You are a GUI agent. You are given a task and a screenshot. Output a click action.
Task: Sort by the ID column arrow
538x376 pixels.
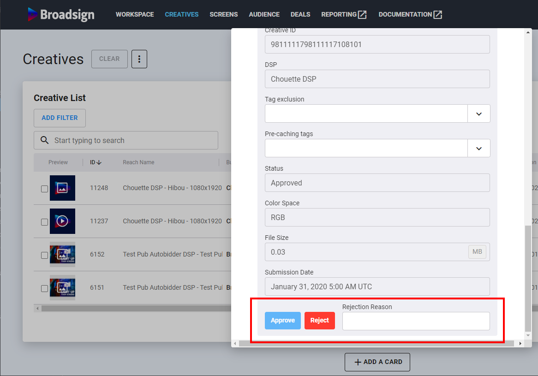tap(99, 162)
